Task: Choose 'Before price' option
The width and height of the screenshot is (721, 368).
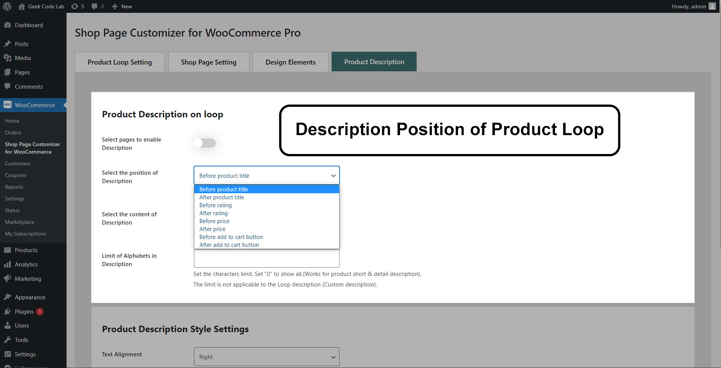Action: (267, 221)
